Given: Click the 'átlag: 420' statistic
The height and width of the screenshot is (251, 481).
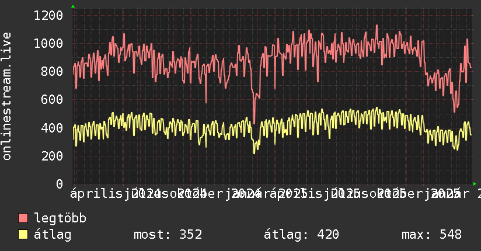Looking at the screenshot, I should (x=301, y=235).
